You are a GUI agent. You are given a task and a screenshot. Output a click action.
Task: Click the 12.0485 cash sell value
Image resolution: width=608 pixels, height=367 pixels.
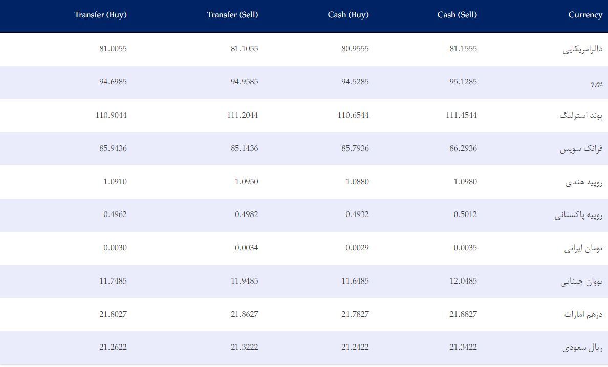pyautogui.click(x=463, y=281)
